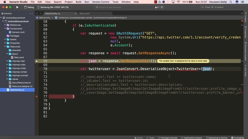
Task: Click the Siri icon in the menu bar
Action: (x=237, y=2)
